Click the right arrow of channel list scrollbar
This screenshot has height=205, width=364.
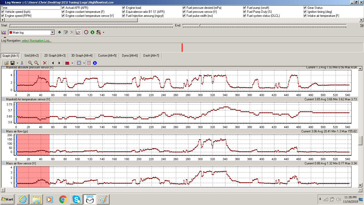point(362,20)
